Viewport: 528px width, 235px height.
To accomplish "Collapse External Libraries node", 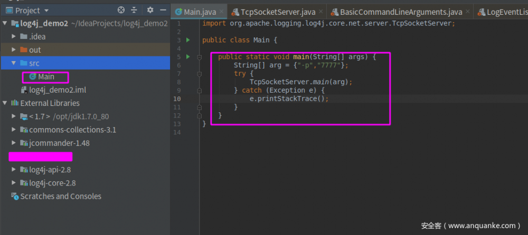I will (5, 103).
